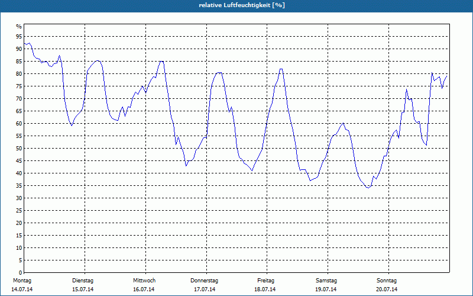The width and height of the screenshot is (473, 296).
Task: Click the 'Montag' day label
Action: pyautogui.click(x=22, y=281)
